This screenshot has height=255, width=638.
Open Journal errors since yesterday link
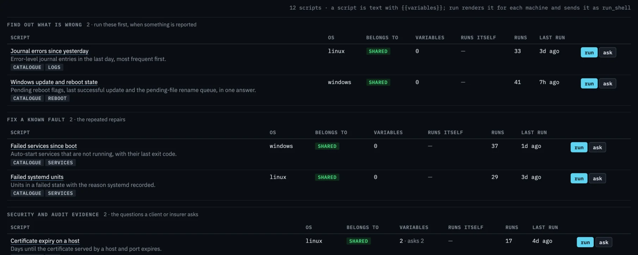(x=50, y=51)
